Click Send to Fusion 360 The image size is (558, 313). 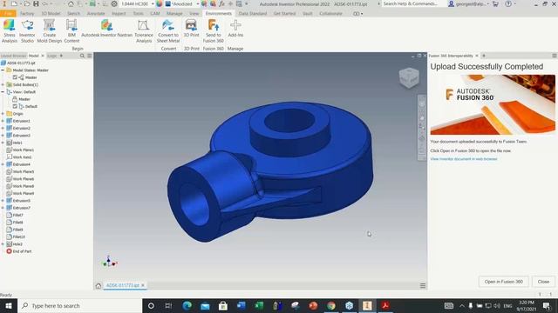(x=213, y=31)
